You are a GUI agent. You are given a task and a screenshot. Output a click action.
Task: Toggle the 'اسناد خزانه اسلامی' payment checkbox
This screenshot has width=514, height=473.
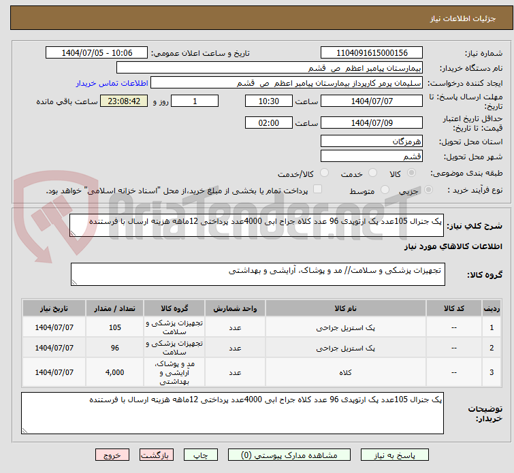[x=317, y=190]
